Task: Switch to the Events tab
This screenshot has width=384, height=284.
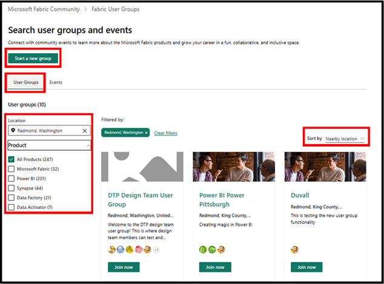Action: pos(56,82)
